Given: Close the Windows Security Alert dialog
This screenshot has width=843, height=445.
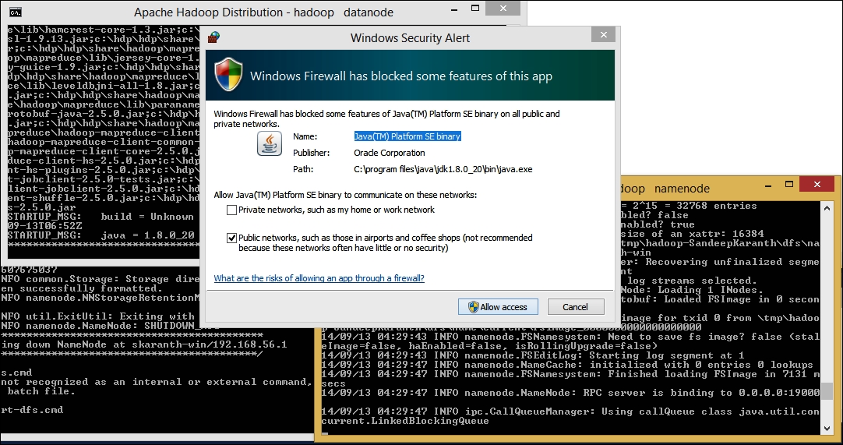Looking at the screenshot, I should (x=603, y=34).
